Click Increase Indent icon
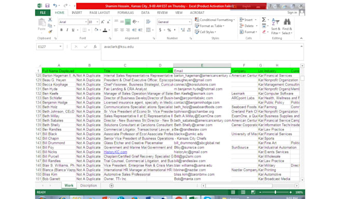This screenshot has height=199, width=353. point(140,30)
